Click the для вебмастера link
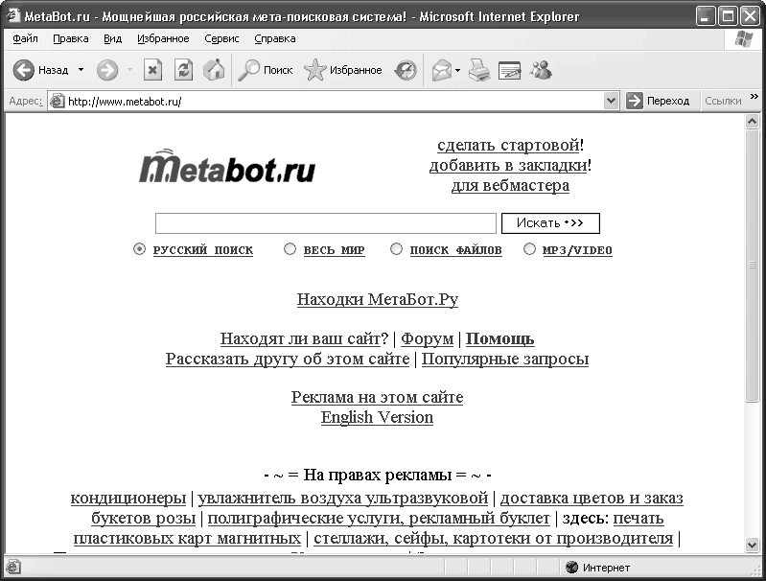Image resolution: width=766 pixels, height=581 pixels. (510, 186)
